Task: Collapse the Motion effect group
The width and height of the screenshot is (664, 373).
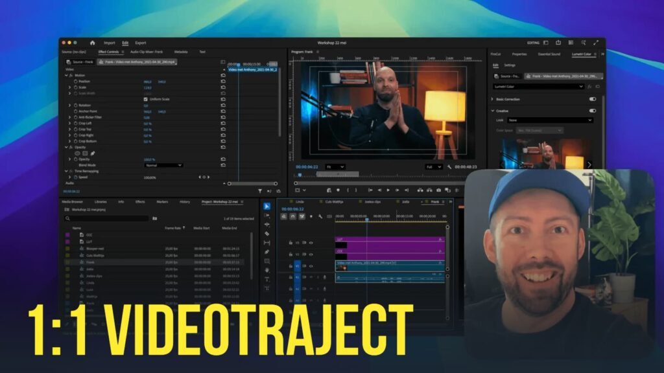Action: coord(66,75)
